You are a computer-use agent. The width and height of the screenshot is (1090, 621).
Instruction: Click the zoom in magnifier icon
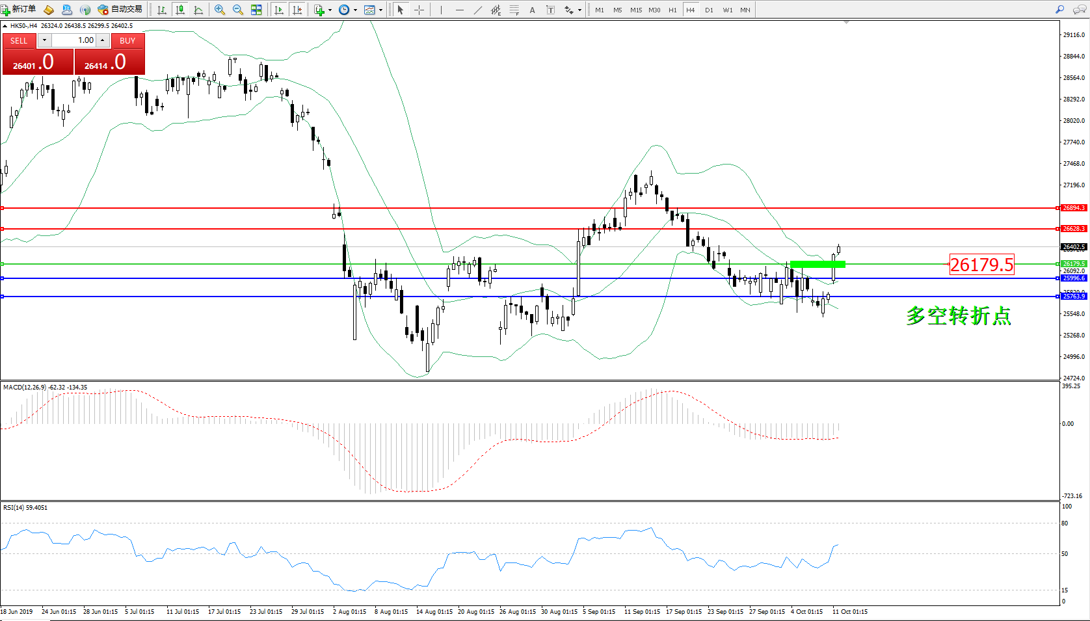(x=220, y=10)
